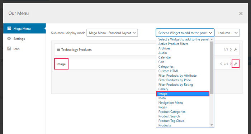Image resolution: width=251 pixels, height=134 pixels.
Task: Click wrench icon for Image widget
Action: pos(236,64)
